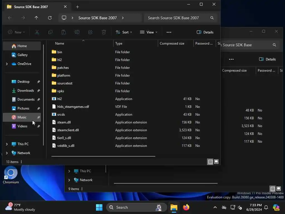The height and width of the screenshot is (214, 285).
Task: Expand Network in front window sidebar
Action: [7, 153]
